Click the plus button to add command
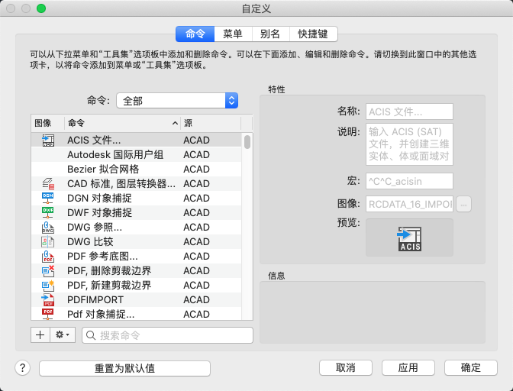Screen dimensions: 513x391 (x=40, y=334)
